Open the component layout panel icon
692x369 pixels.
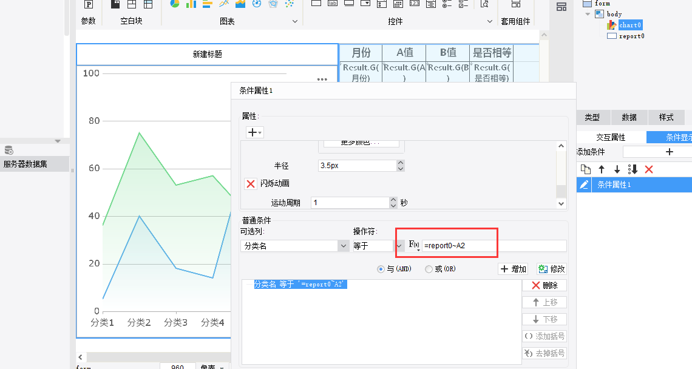point(561,7)
